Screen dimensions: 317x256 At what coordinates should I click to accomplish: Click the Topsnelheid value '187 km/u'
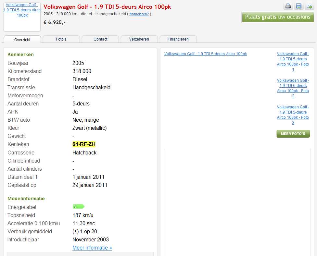coord(83,215)
